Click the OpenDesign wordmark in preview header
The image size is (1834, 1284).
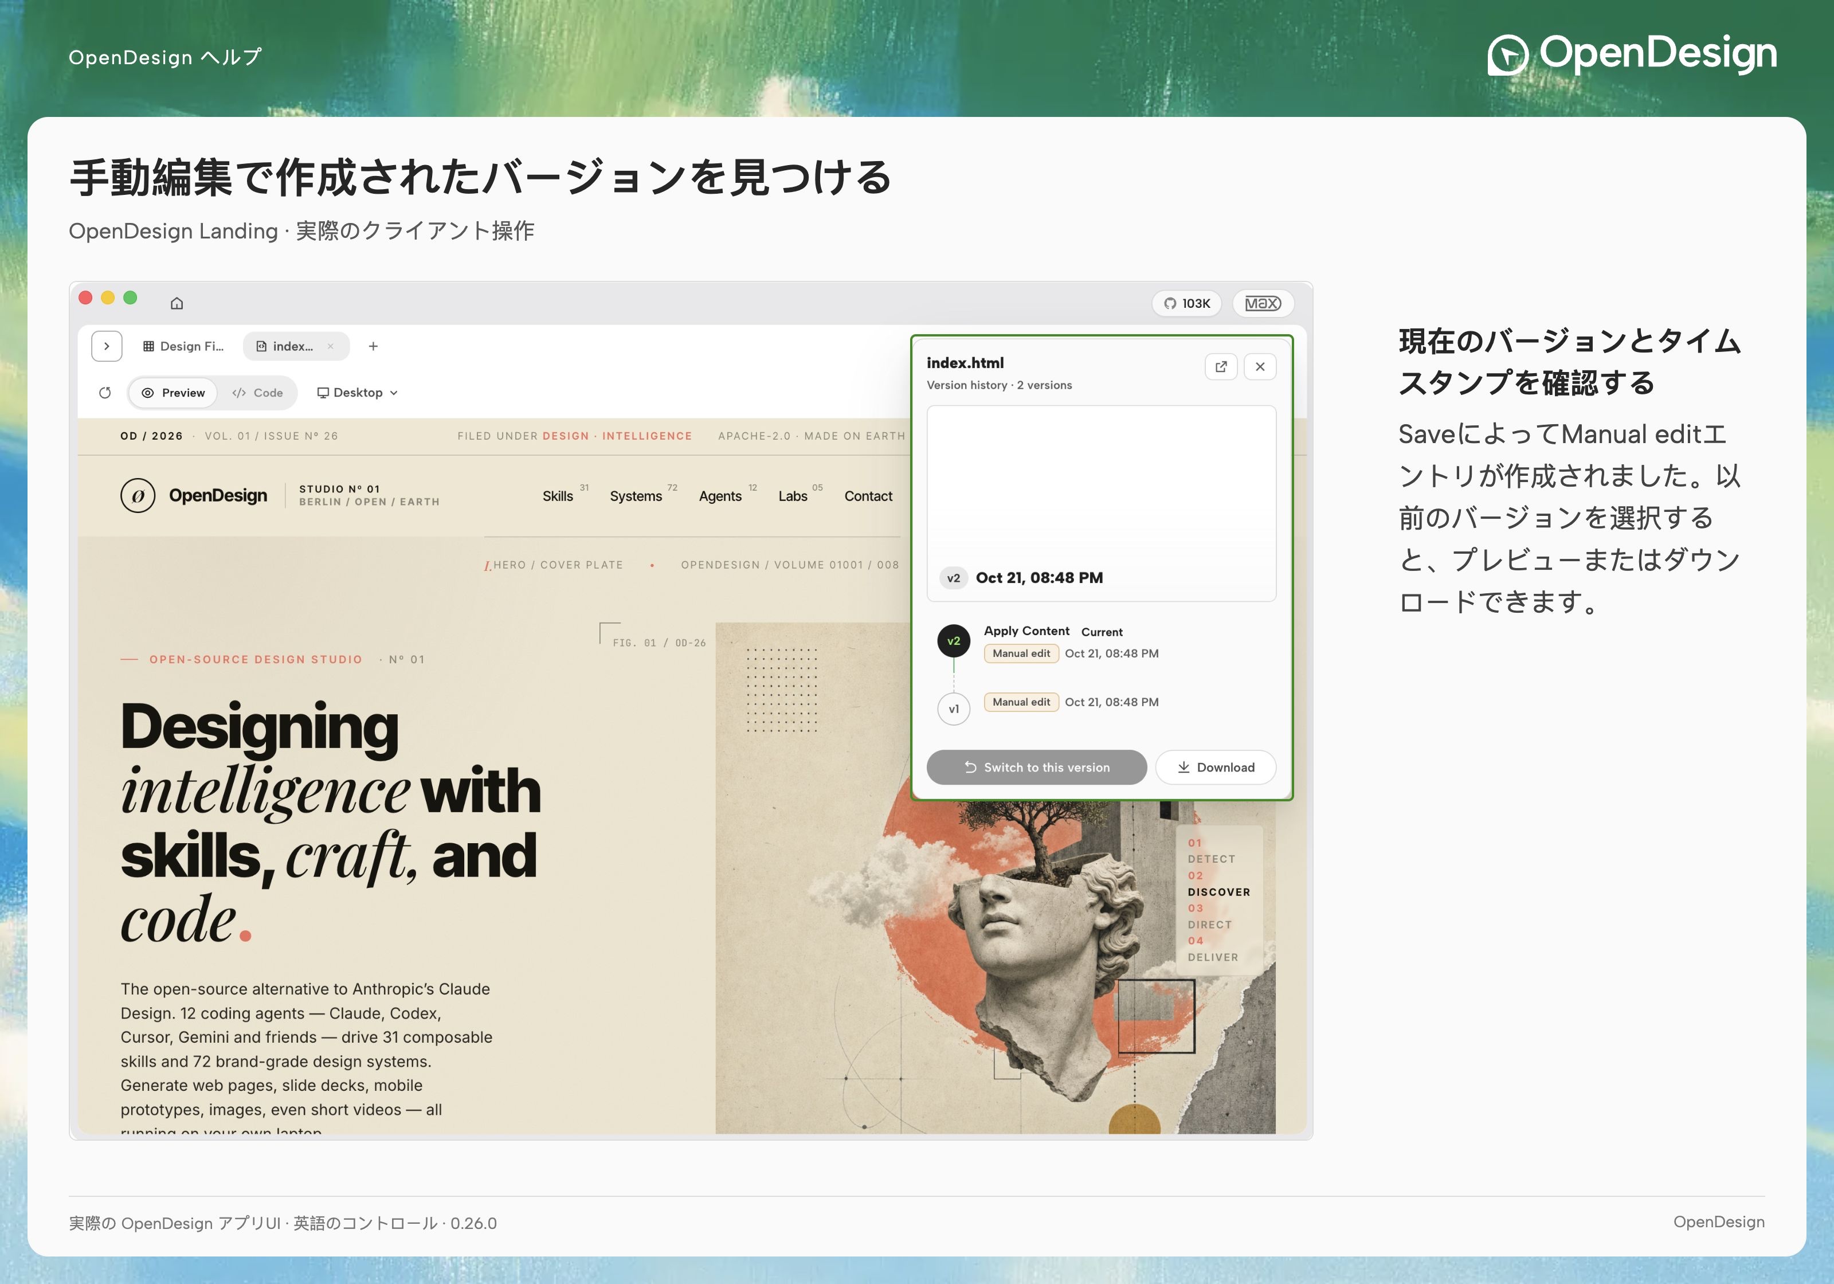pos(218,495)
